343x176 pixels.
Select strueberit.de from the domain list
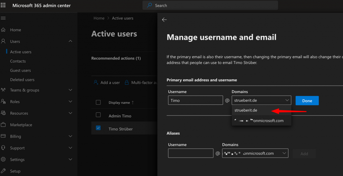[x=246, y=110]
